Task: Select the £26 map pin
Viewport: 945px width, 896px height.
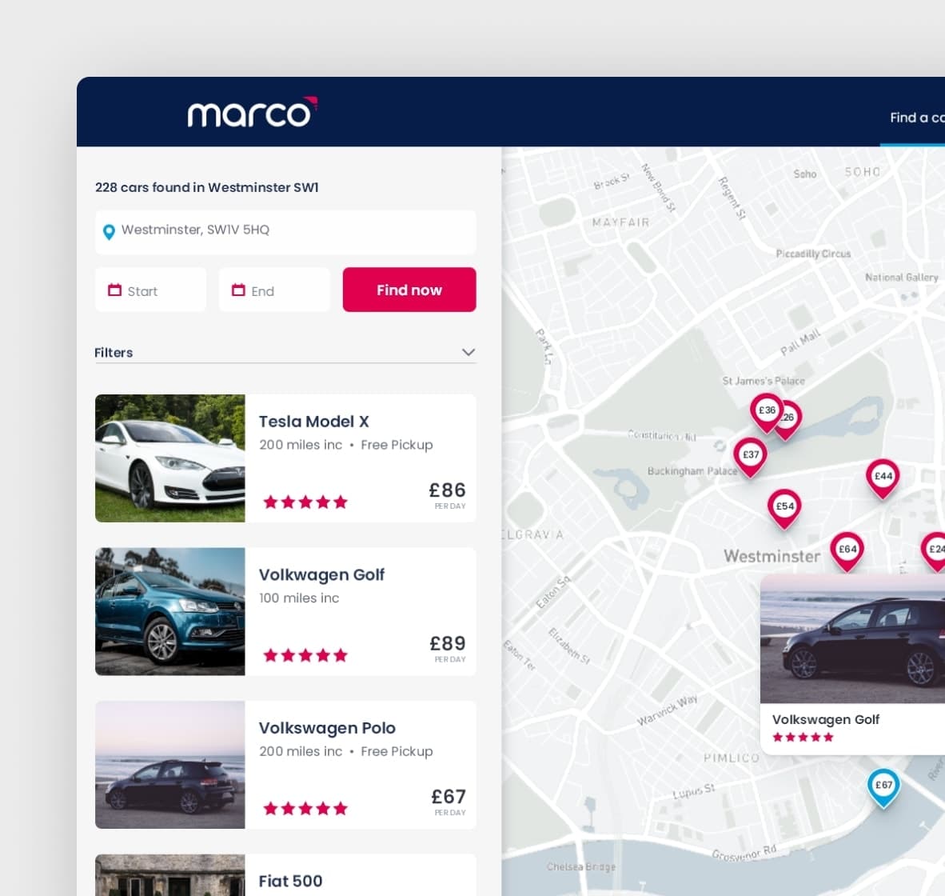Action: click(791, 418)
